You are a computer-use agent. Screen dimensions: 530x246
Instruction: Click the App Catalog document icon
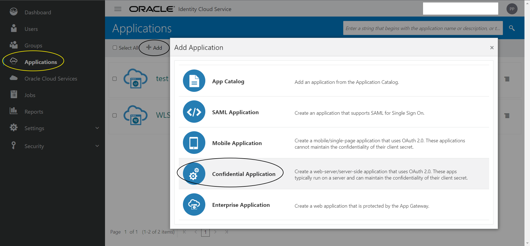(x=194, y=81)
